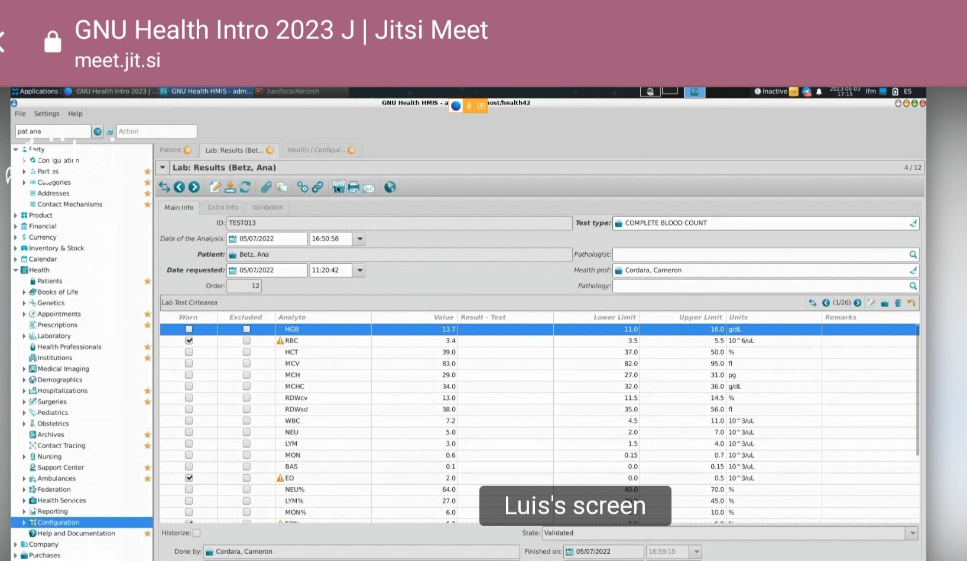
Task: Click the ID field containing TEST013
Action: click(399, 223)
